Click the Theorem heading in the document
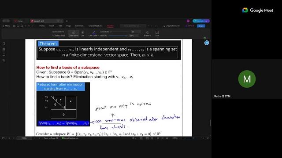 [x=48, y=43]
